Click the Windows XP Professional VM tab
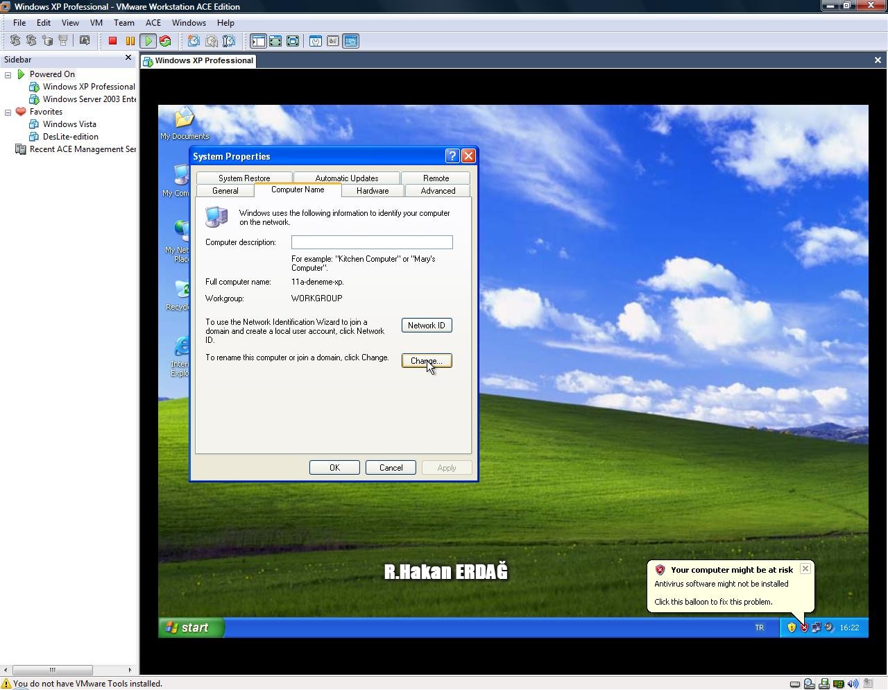 tap(198, 60)
